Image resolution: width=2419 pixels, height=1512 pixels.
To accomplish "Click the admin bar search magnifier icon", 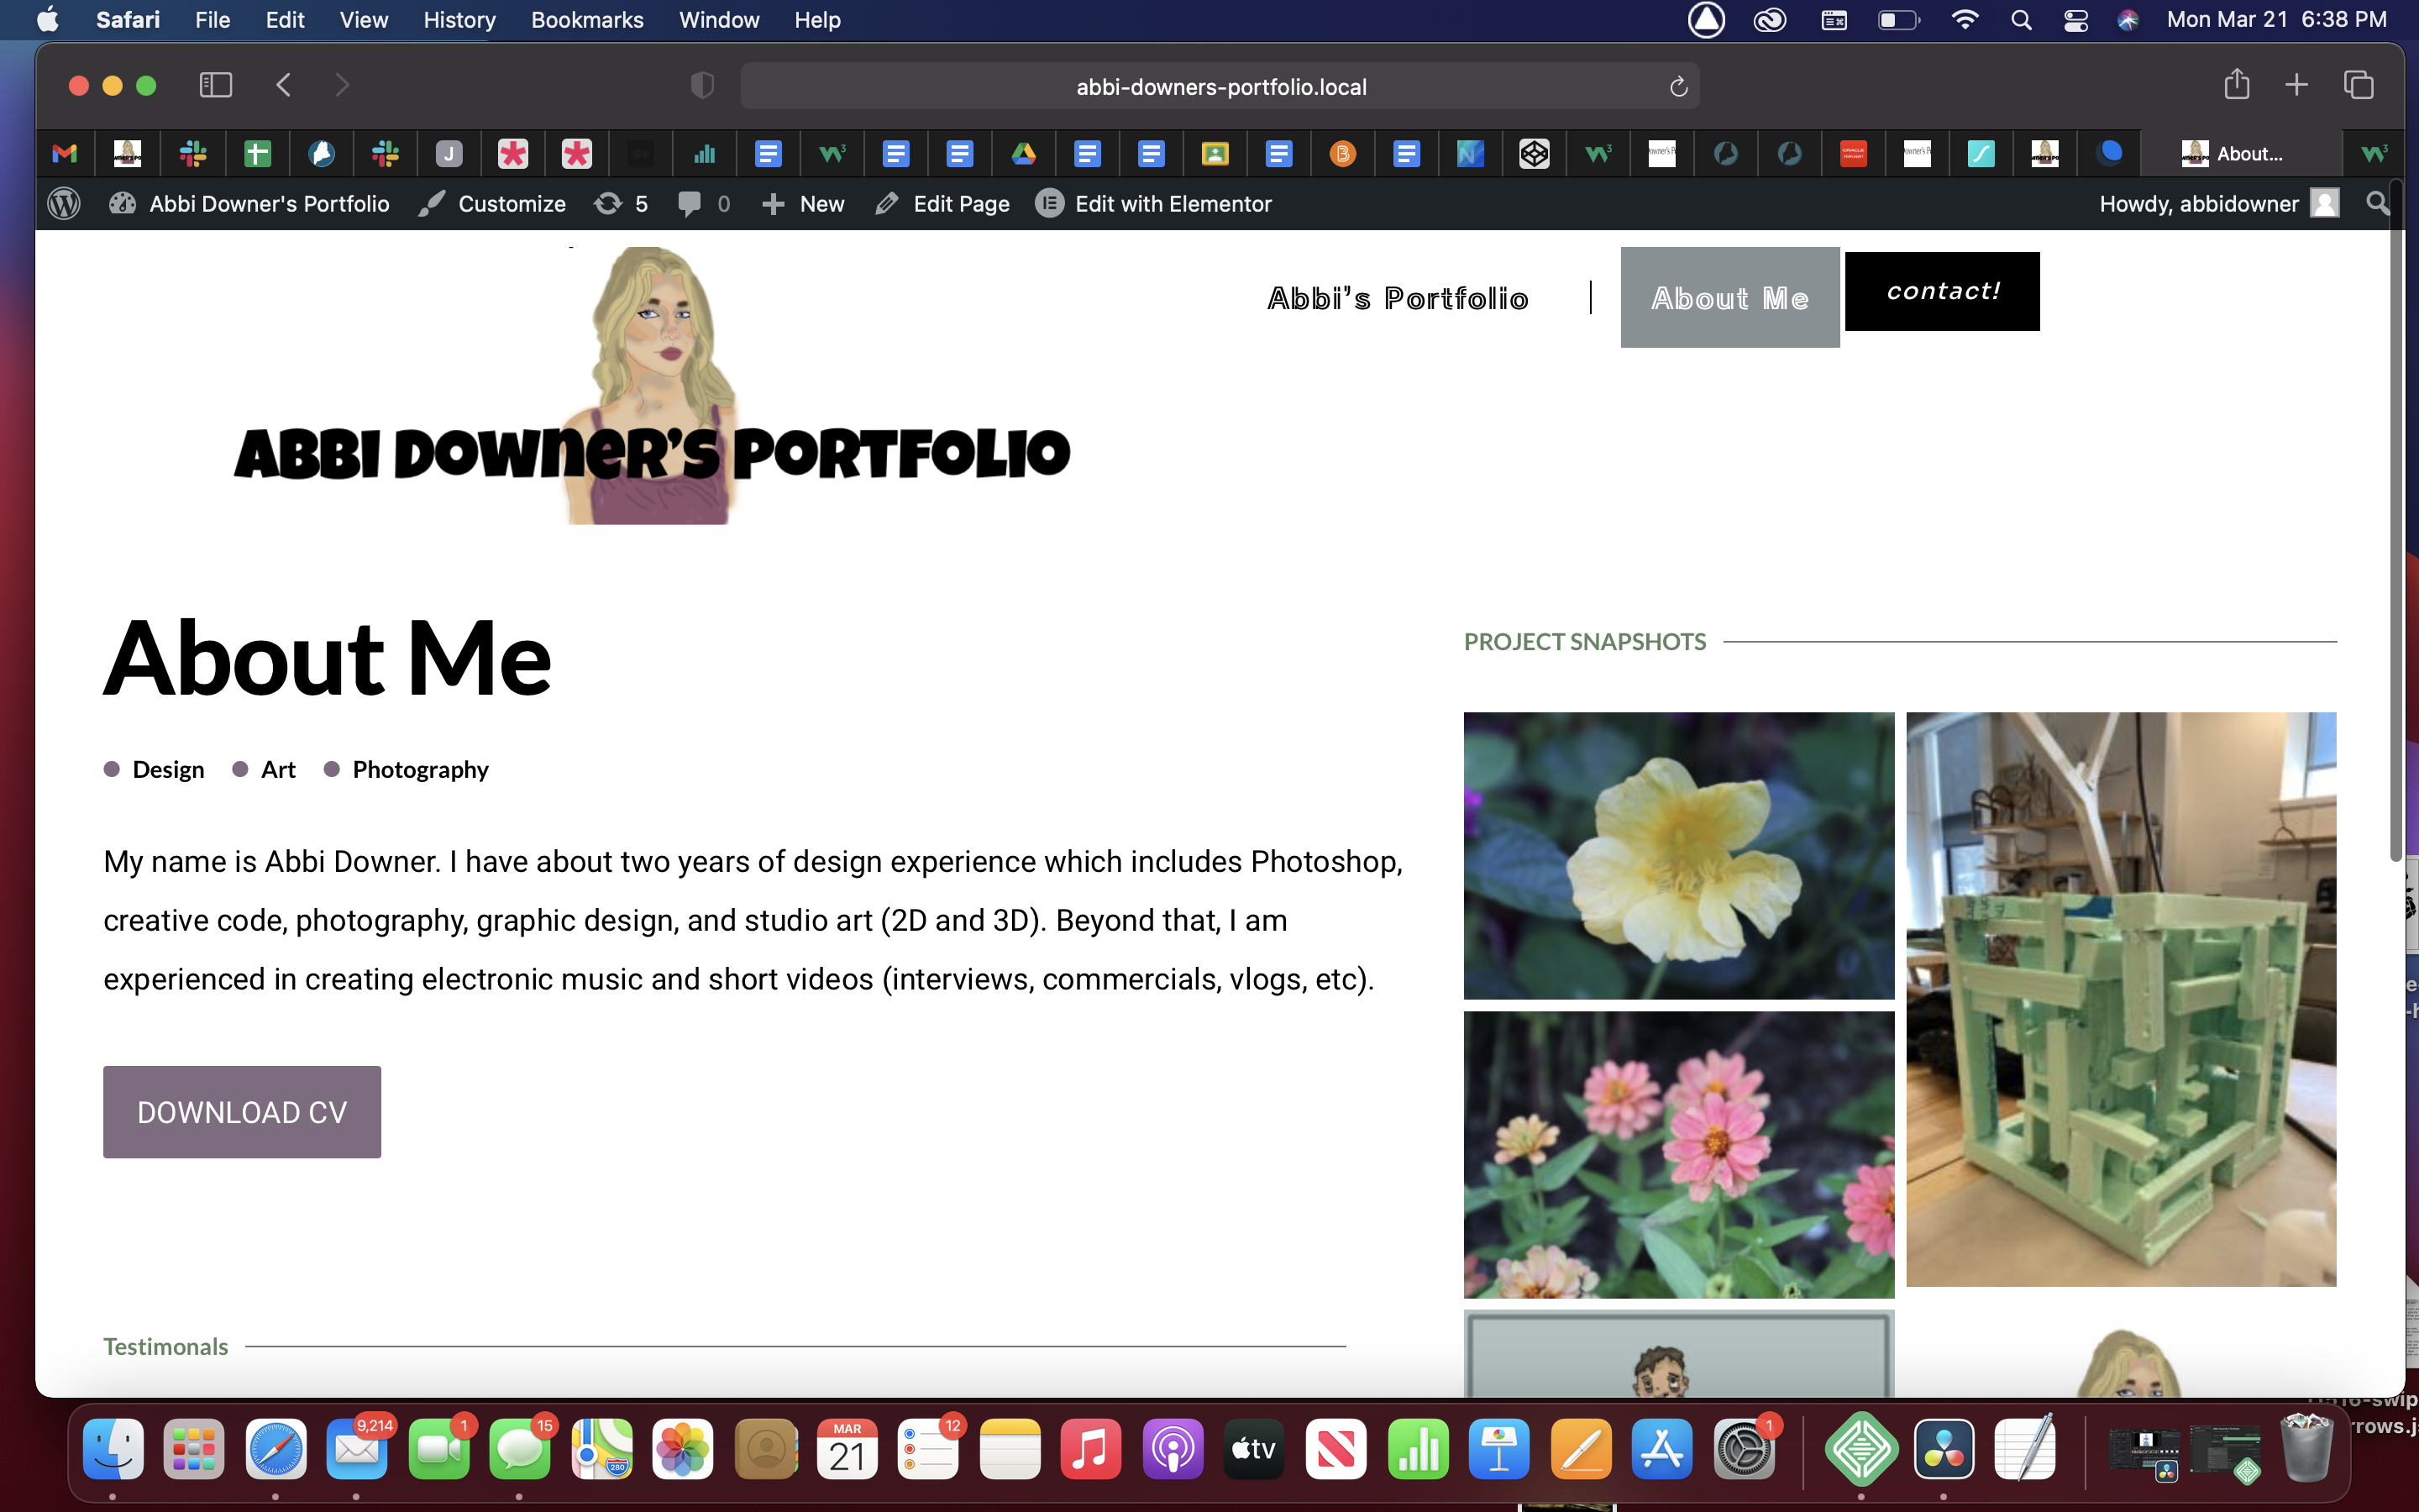I will [2377, 204].
